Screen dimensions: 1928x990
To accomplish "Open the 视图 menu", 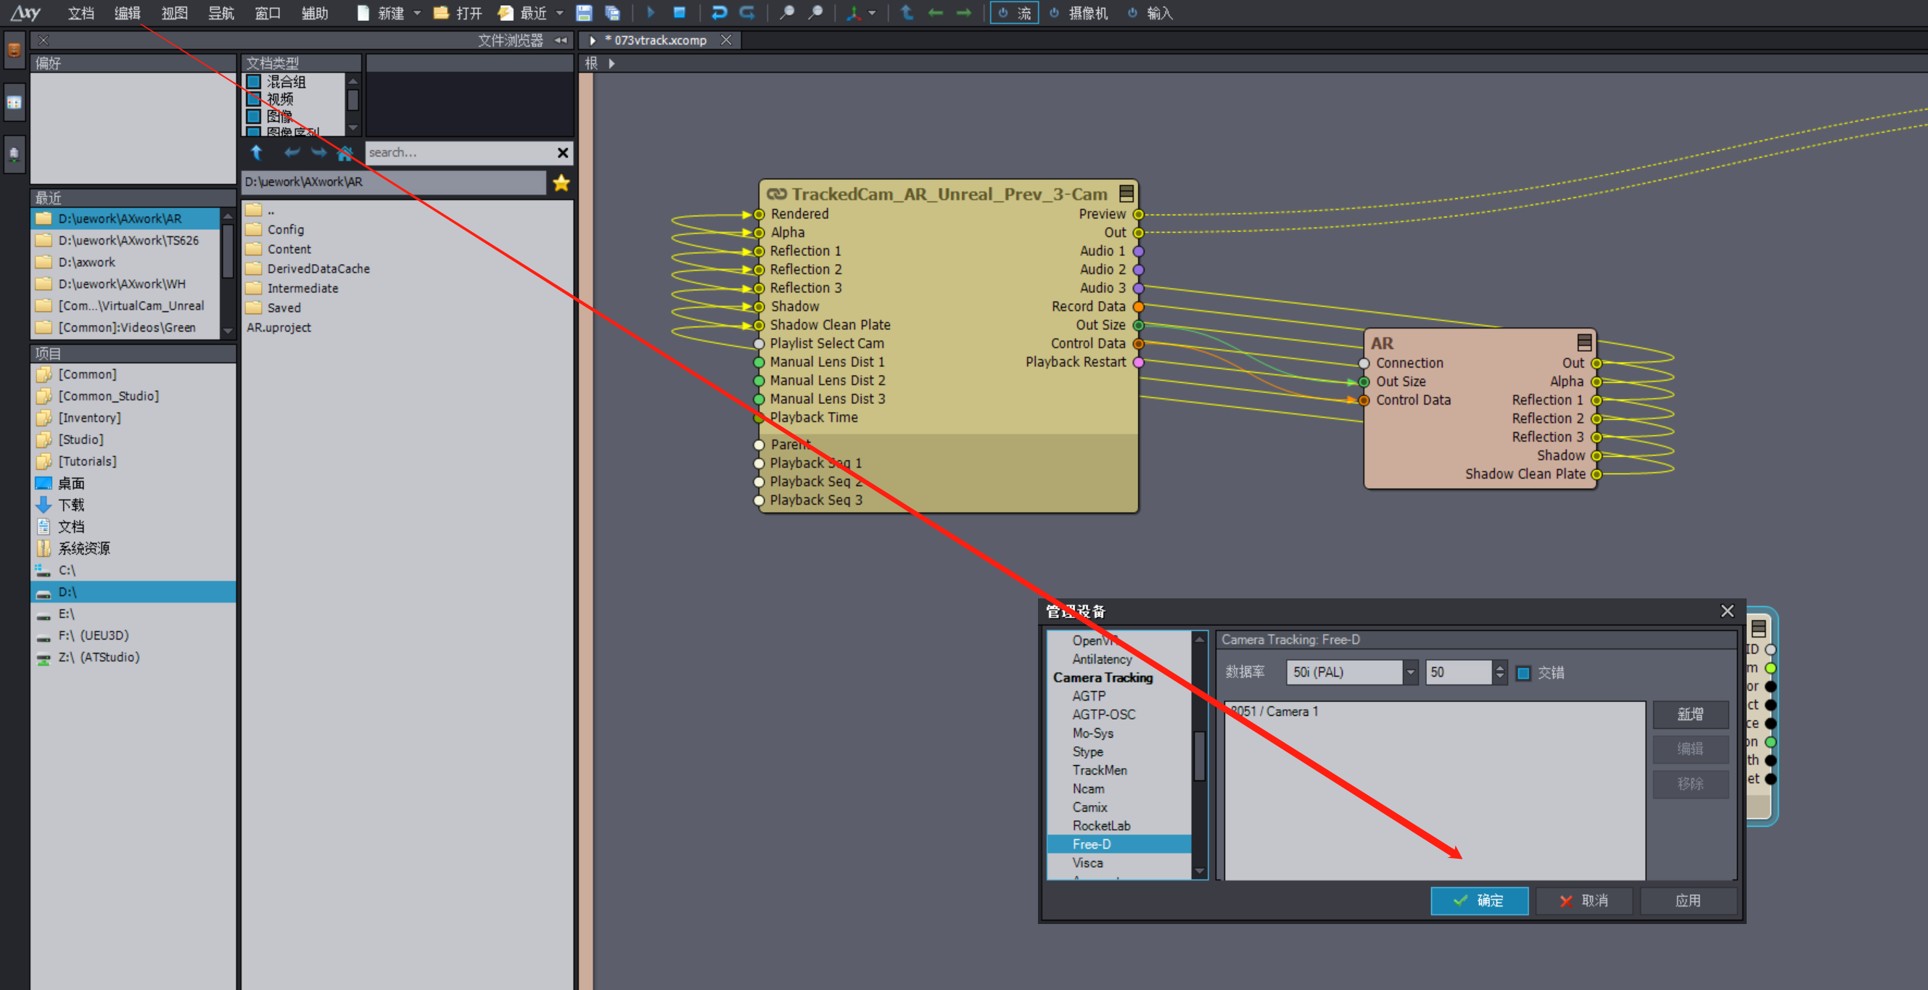I will tap(173, 13).
